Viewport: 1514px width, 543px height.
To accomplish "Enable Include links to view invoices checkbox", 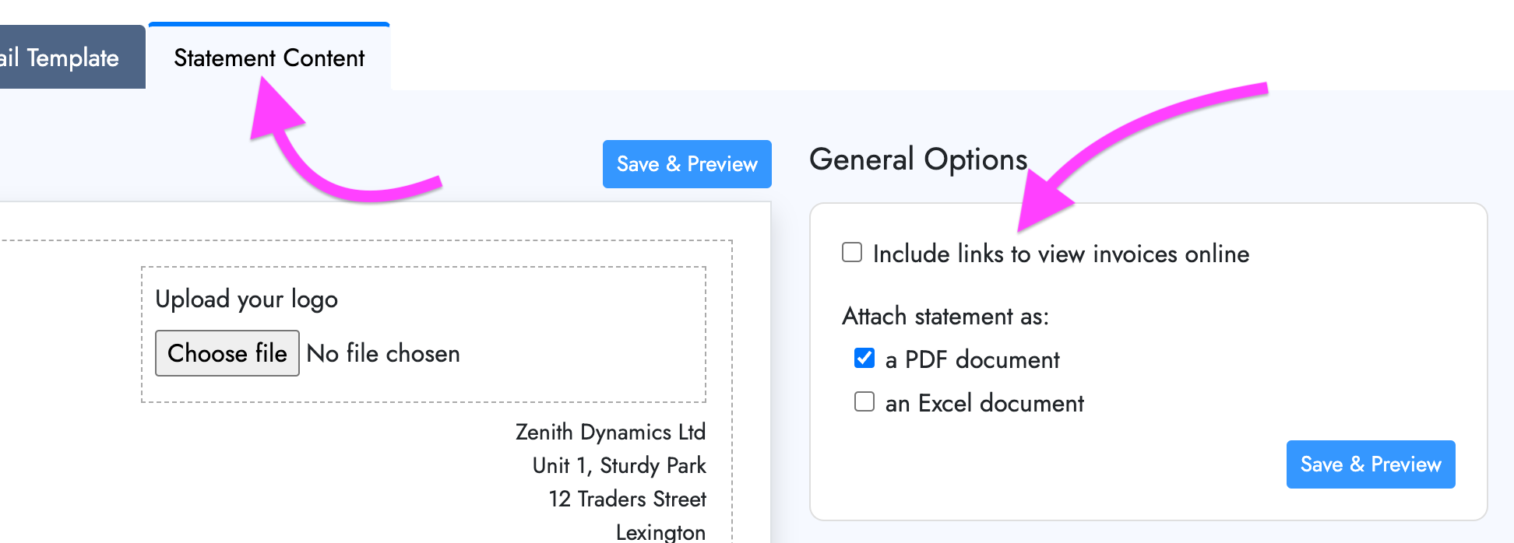I will point(852,253).
